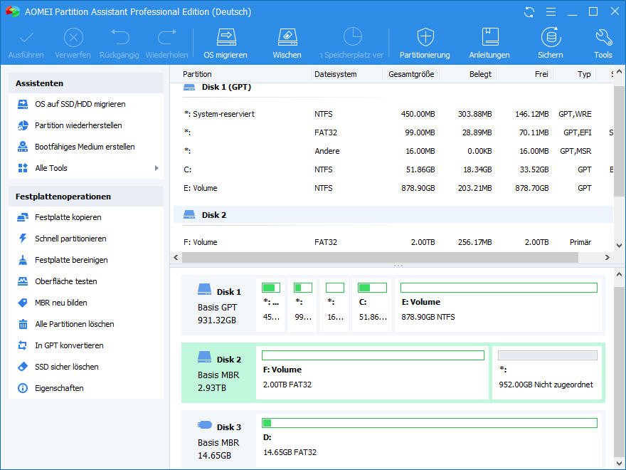Select In GPT konvertieren operation
The width and height of the screenshot is (626, 470).
(x=69, y=345)
